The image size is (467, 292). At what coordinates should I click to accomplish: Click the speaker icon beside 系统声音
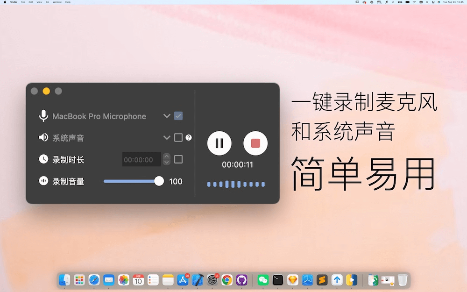43,137
